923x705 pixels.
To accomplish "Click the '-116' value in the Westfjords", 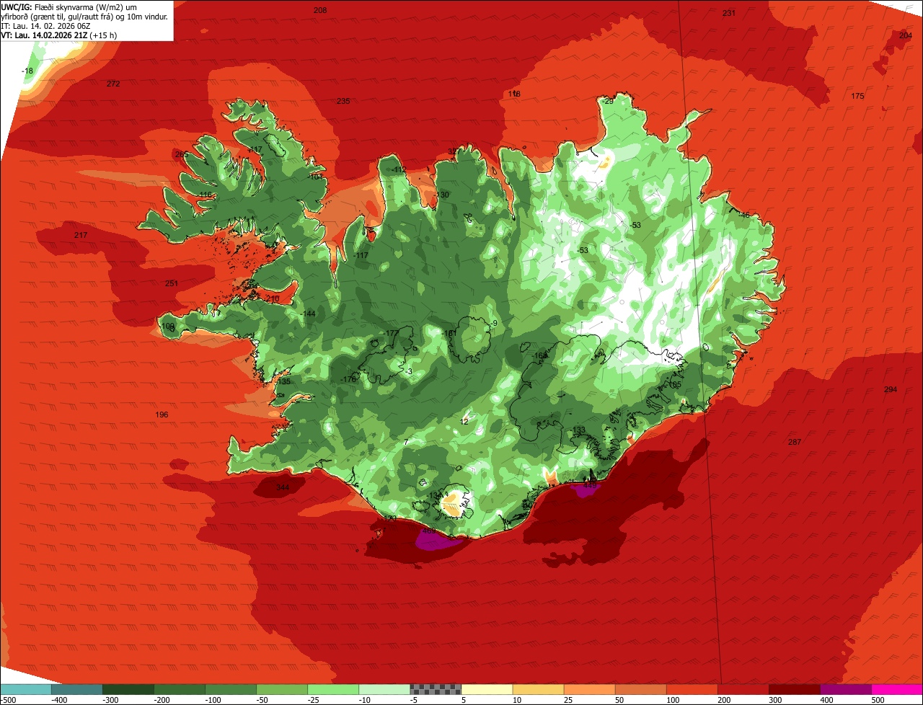I will pyautogui.click(x=205, y=195).
